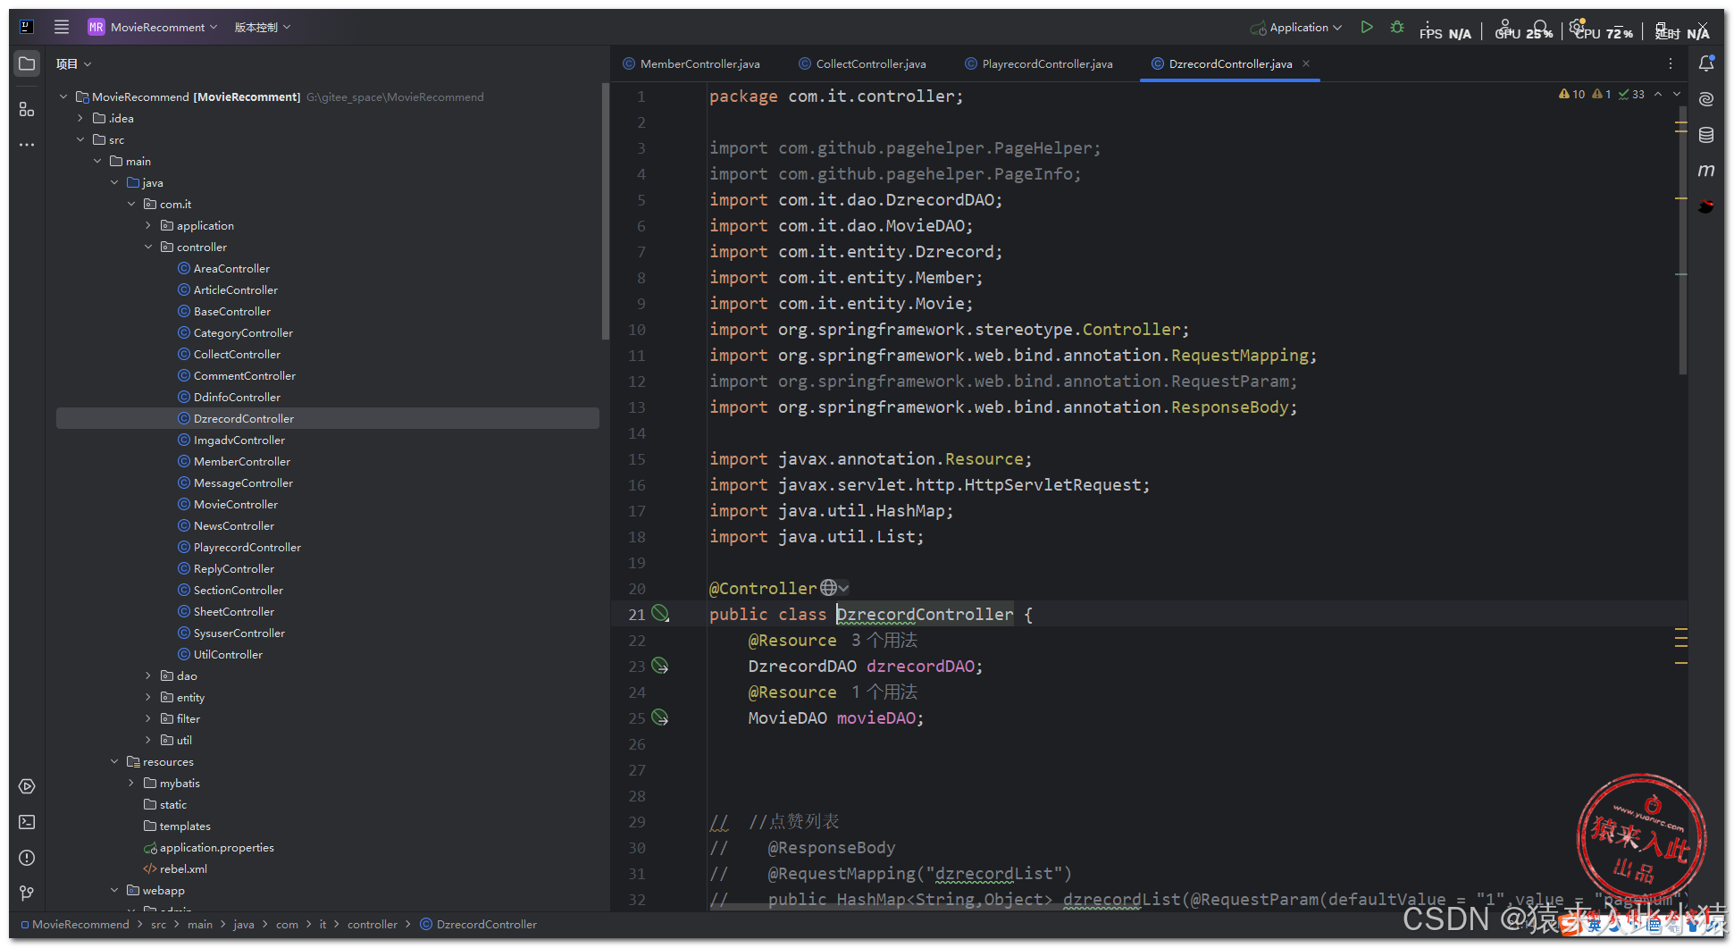Run the Application configuration

click(1367, 27)
